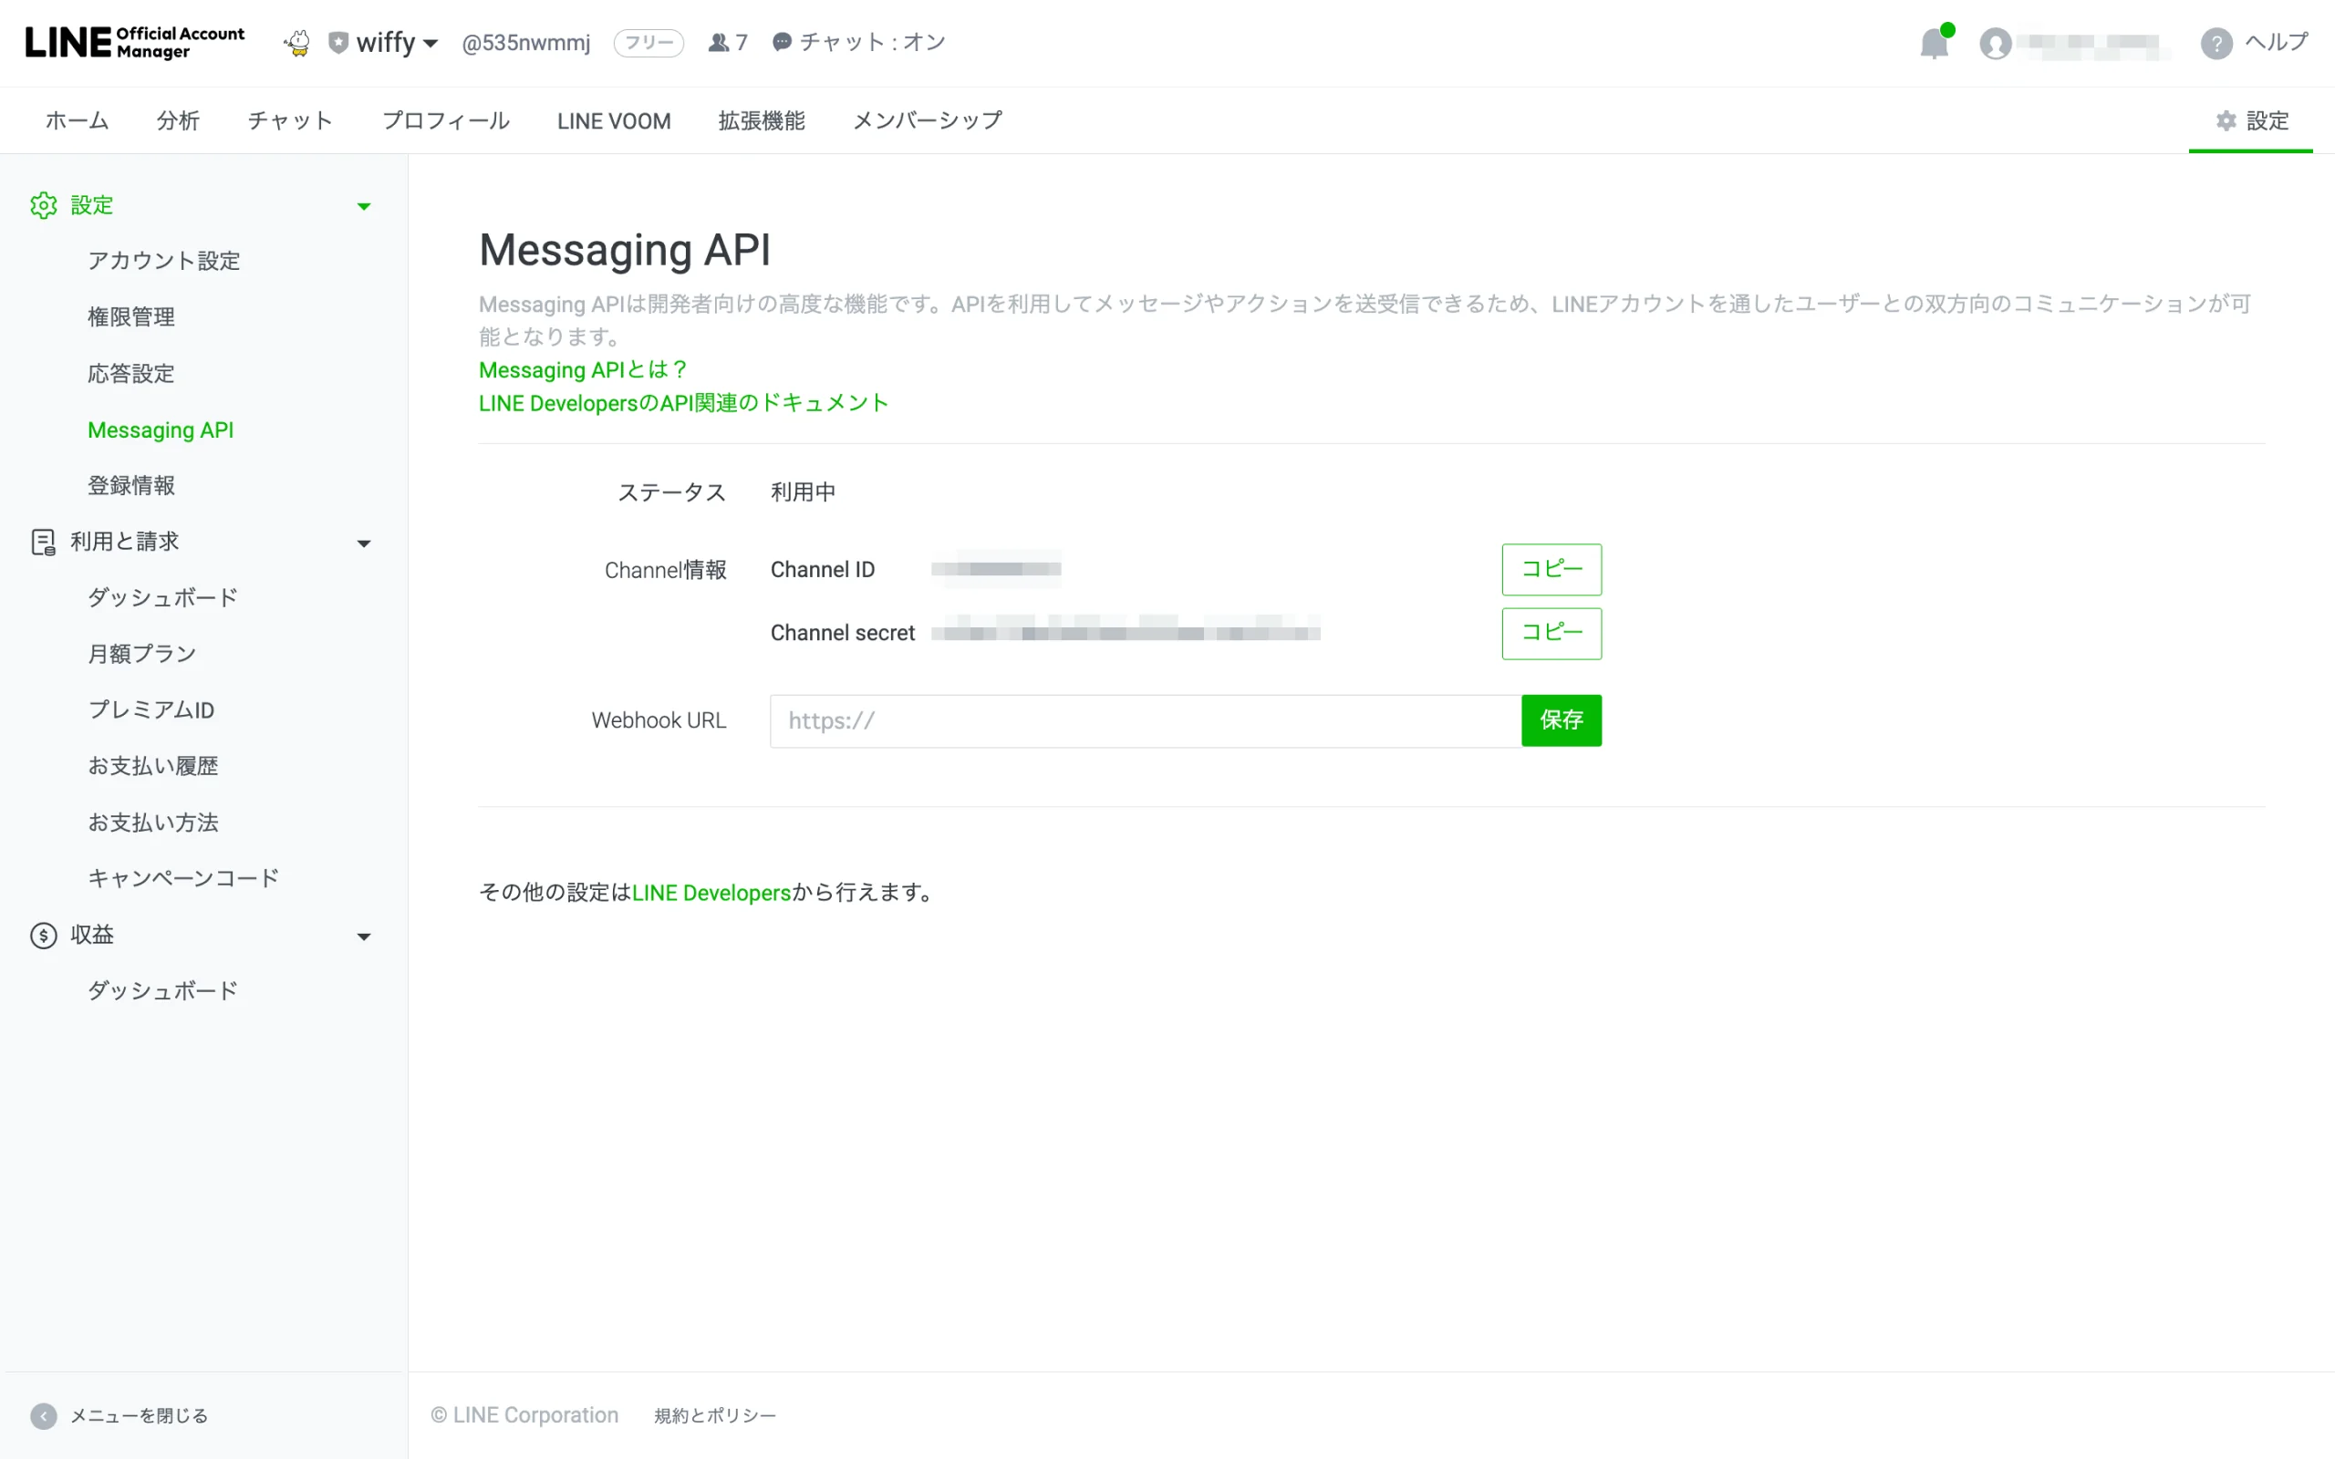Click the 収益 dollar coin icon
This screenshot has width=2335, height=1459.
(44, 935)
